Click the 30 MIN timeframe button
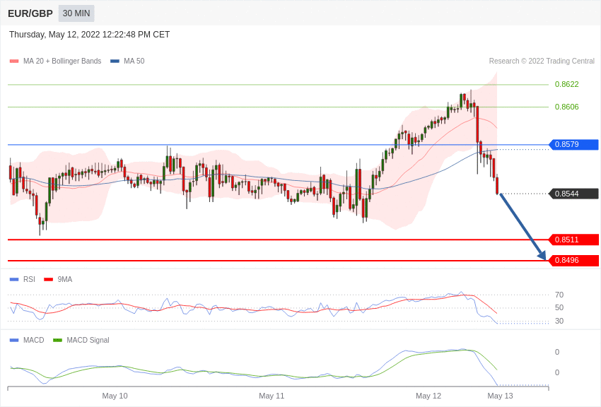601x407 pixels. point(76,13)
